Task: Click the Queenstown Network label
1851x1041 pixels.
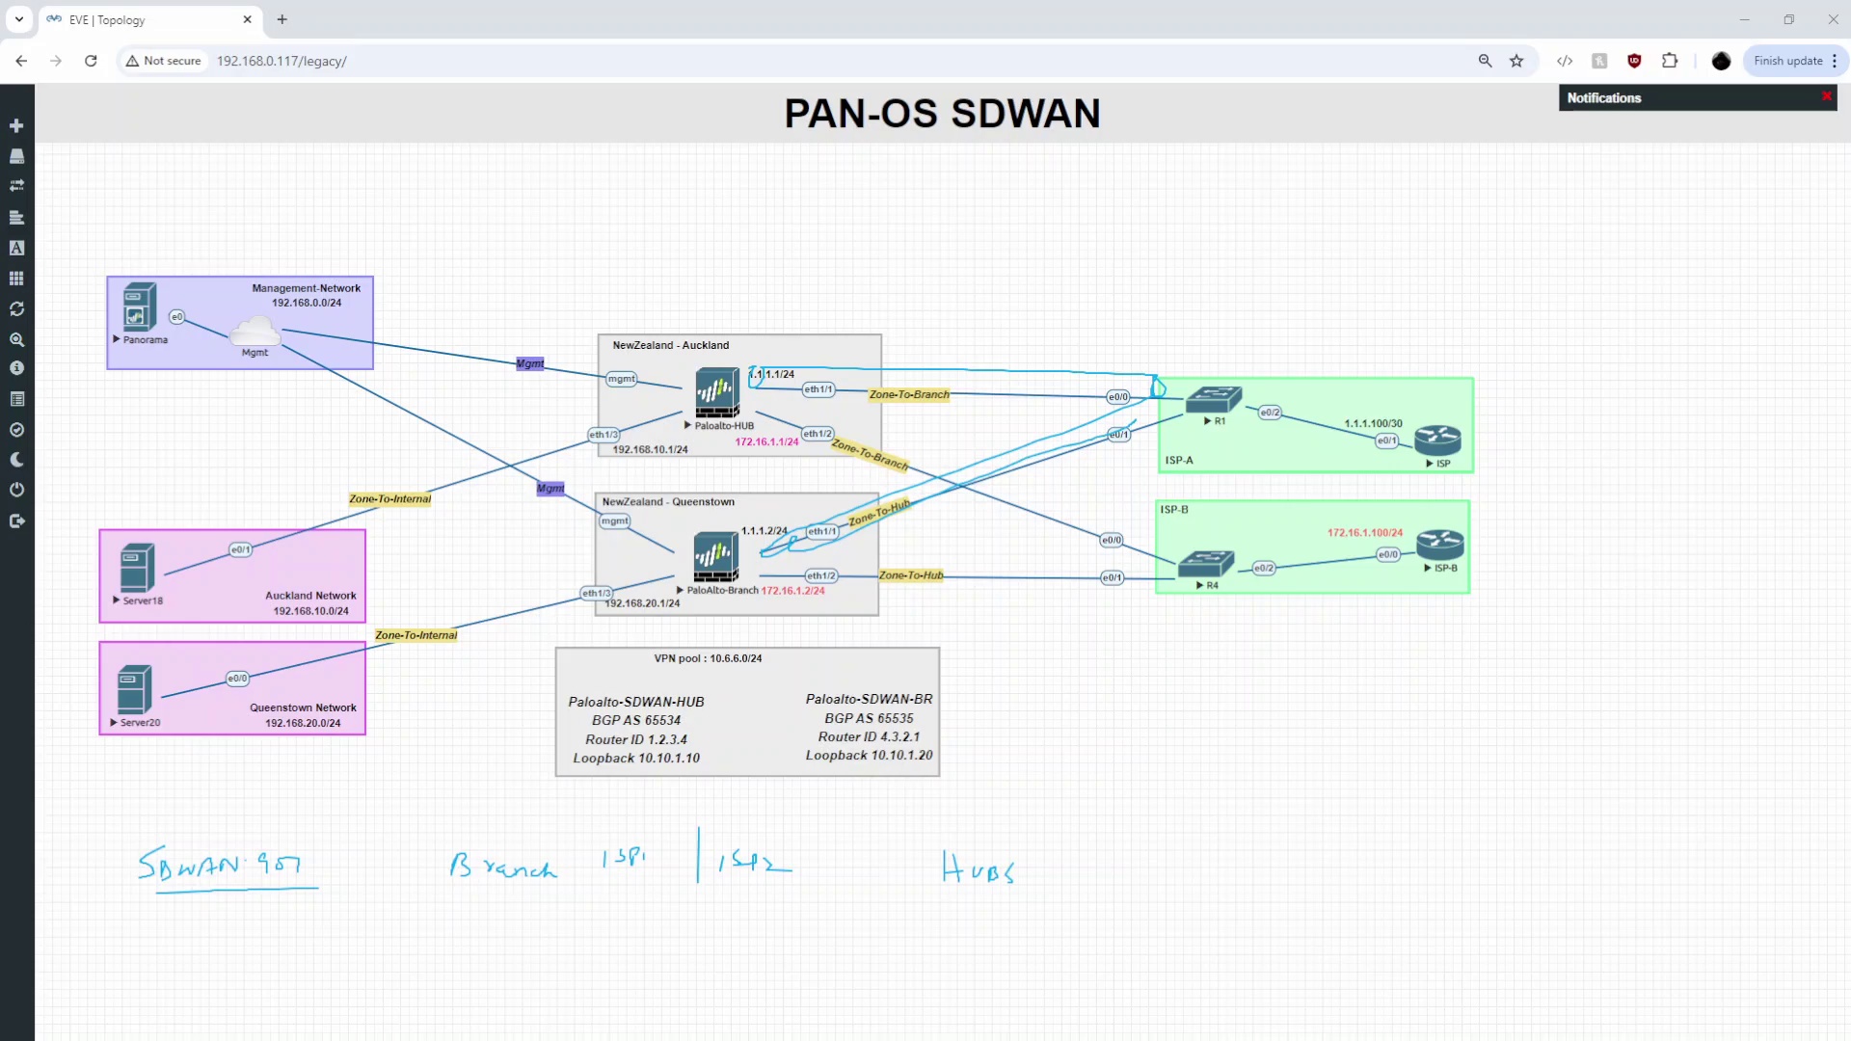Action: pyautogui.click(x=303, y=707)
